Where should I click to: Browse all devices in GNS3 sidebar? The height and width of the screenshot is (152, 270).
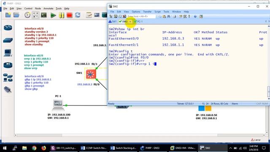[8, 78]
